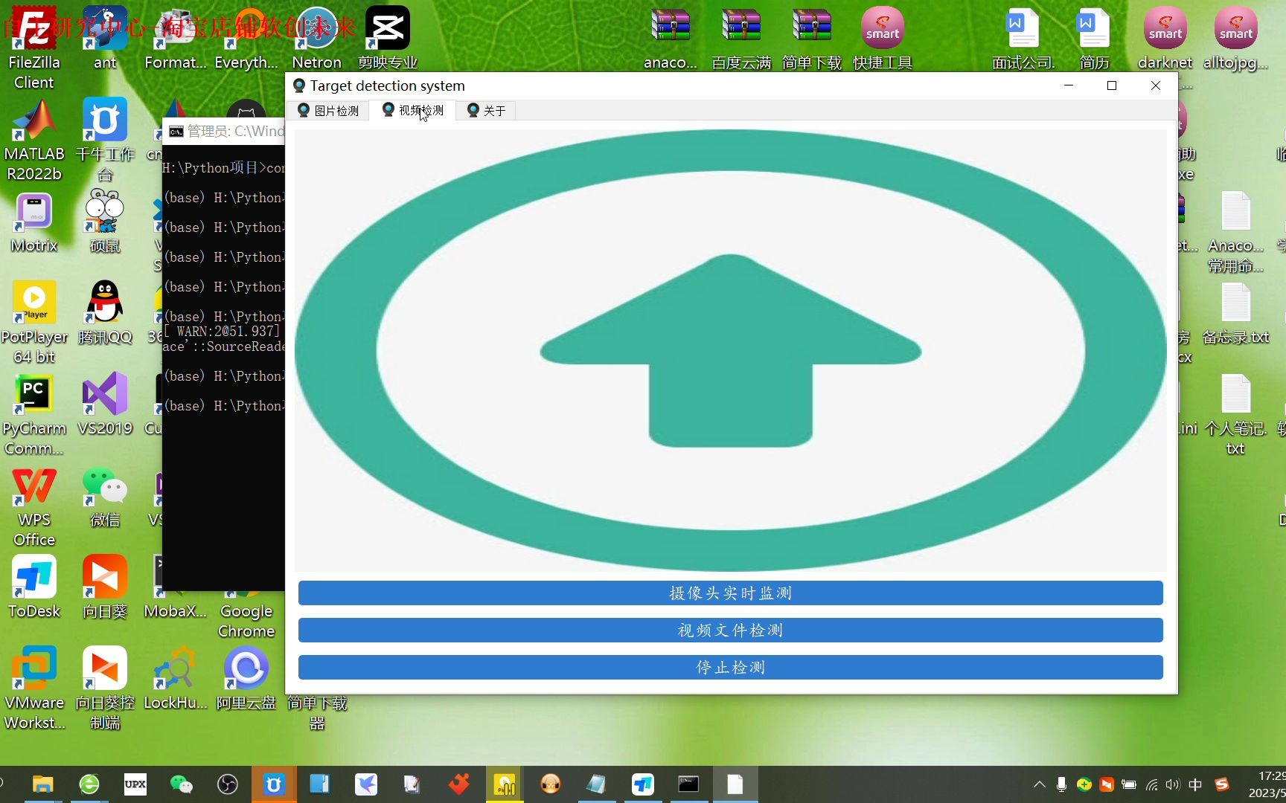The height and width of the screenshot is (803, 1286).
Task: Select the 视频检测 tab
Action: [413, 110]
